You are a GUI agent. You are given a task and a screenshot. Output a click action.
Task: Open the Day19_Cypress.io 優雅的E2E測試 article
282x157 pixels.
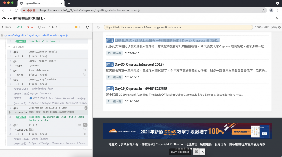pyautogui.click(x=141, y=89)
